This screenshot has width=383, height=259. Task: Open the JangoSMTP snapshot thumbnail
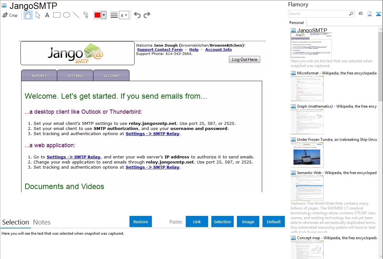(311, 45)
